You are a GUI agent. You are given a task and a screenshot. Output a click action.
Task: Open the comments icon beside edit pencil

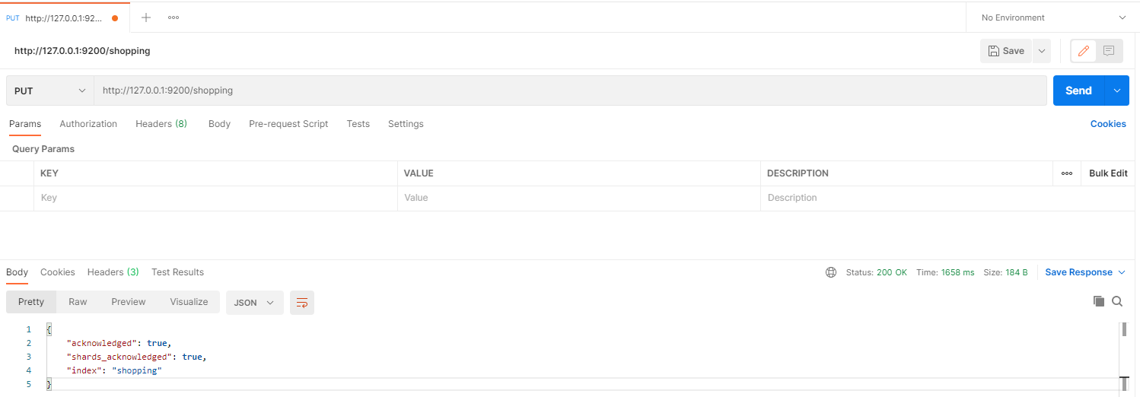pos(1109,51)
